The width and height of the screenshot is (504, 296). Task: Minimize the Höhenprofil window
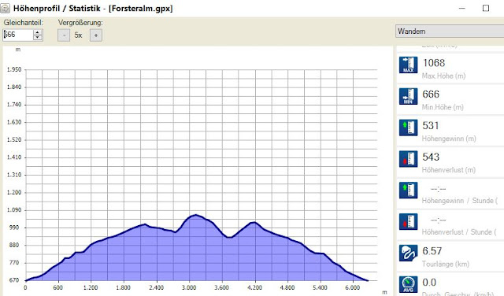(462, 8)
